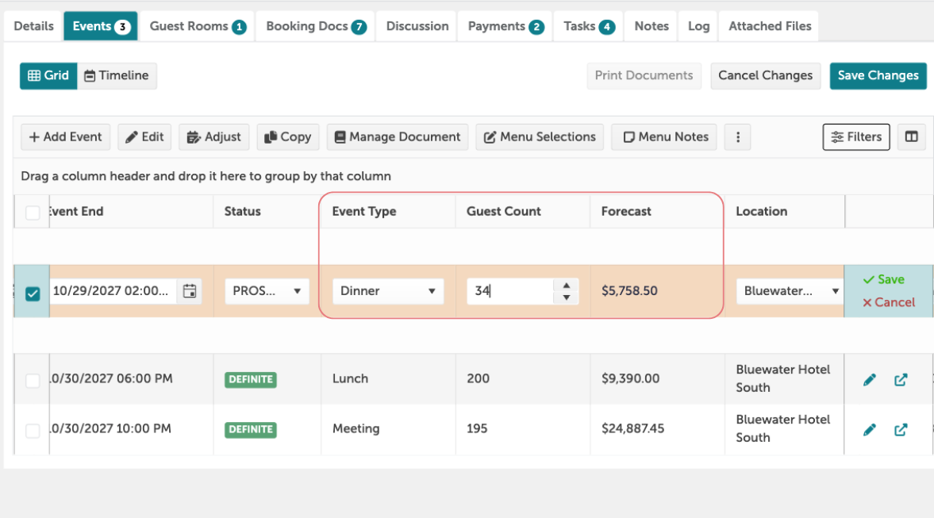
Task: Select the Events tab
Action: click(101, 26)
